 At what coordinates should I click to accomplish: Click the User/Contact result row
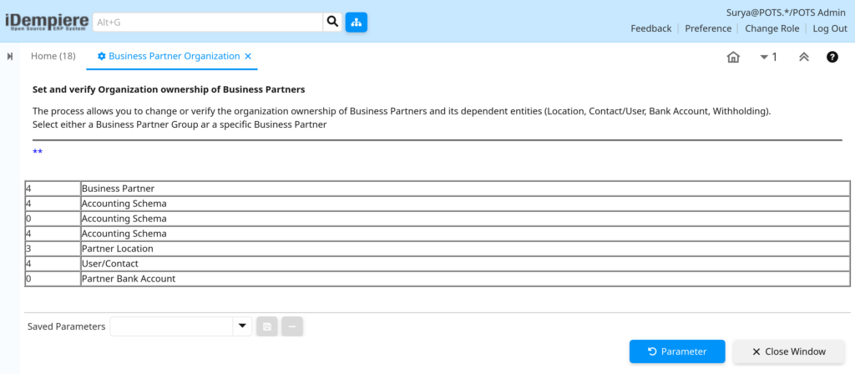(x=438, y=264)
